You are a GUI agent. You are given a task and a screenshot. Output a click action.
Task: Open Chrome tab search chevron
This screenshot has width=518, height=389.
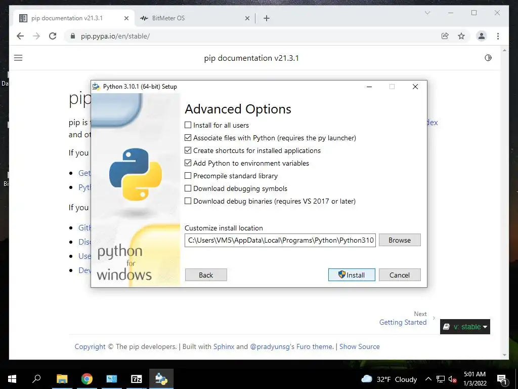427,13
